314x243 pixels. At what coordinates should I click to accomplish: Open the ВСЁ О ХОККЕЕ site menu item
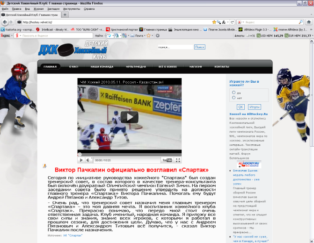coord(168,67)
